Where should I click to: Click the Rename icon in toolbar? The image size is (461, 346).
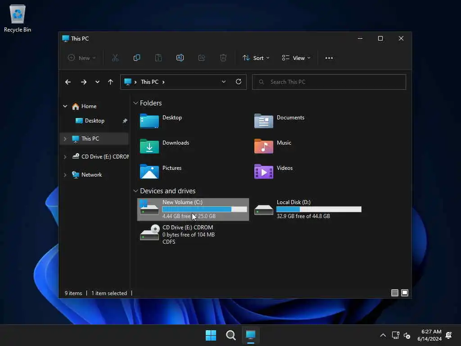tap(180, 58)
